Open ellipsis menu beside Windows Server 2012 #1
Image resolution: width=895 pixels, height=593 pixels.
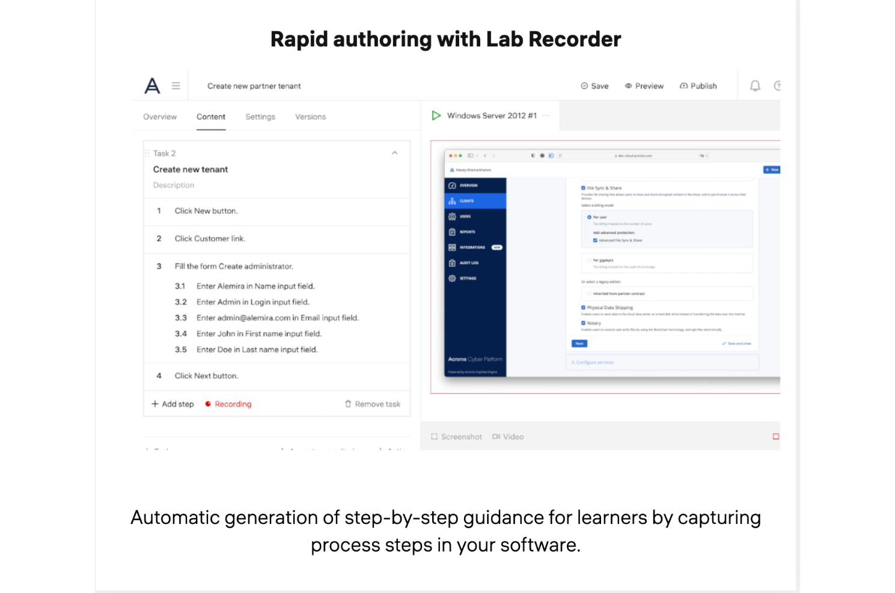[x=546, y=115]
